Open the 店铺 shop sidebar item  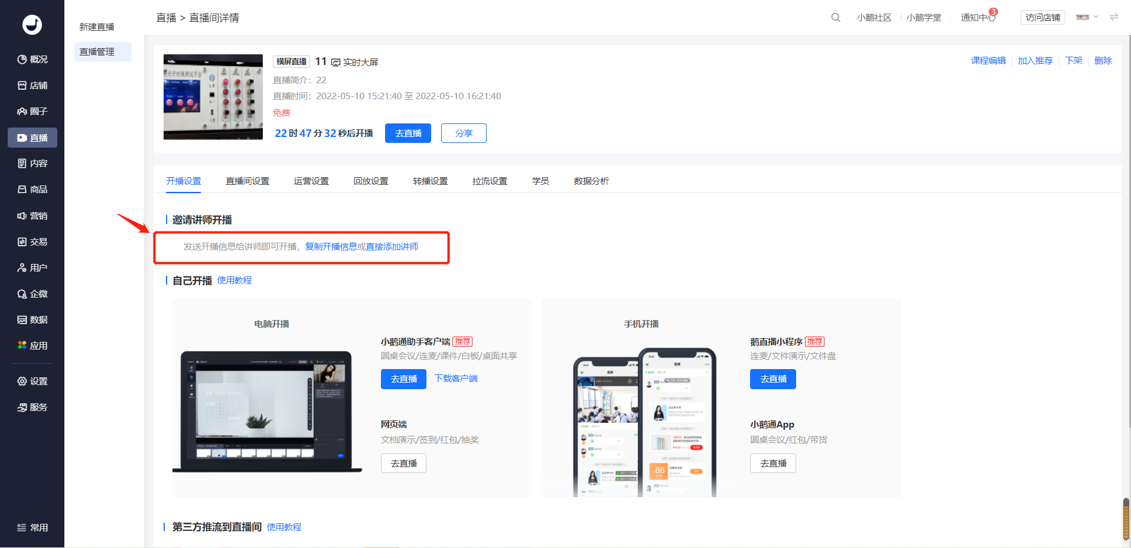pyautogui.click(x=32, y=85)
